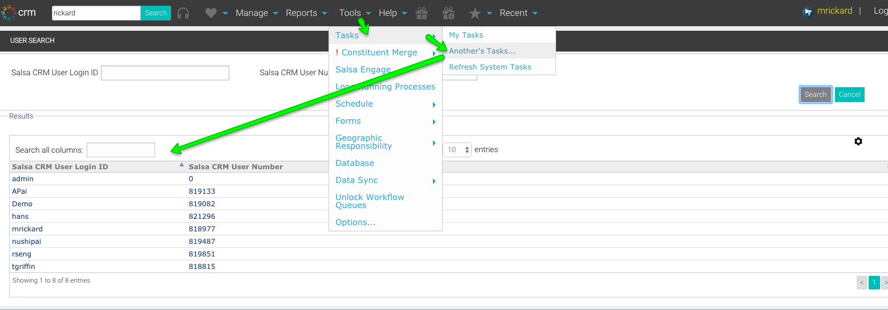Select Long Running Processes menu item

385,87
